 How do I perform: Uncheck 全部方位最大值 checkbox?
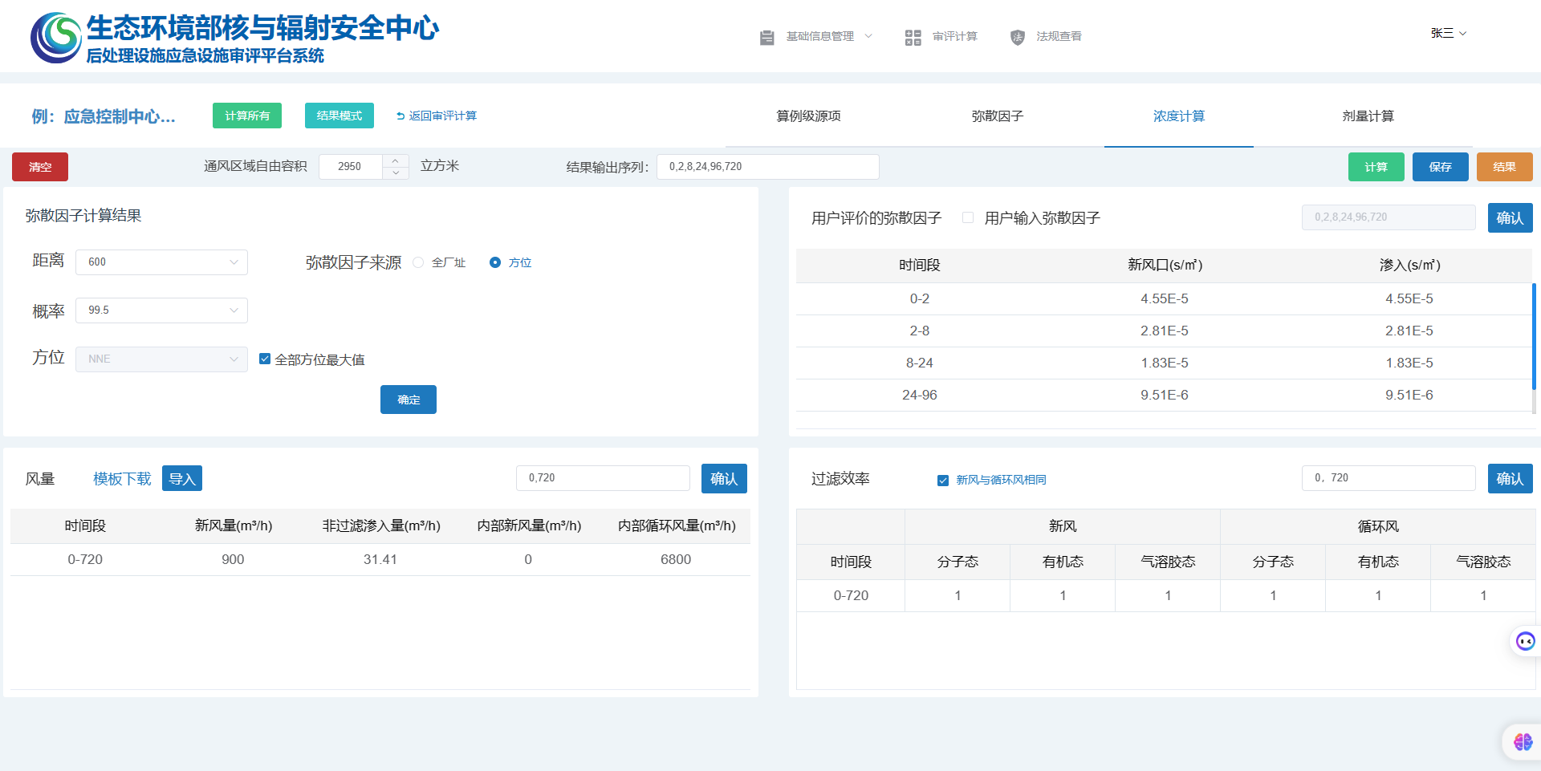click(265, 359)
